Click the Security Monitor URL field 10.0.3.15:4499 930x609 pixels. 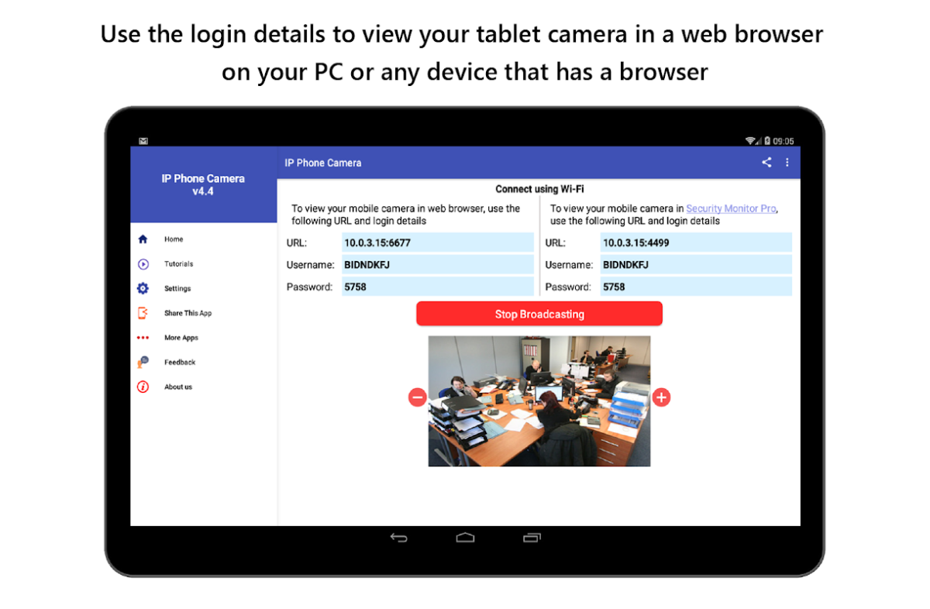coord(696,243)
